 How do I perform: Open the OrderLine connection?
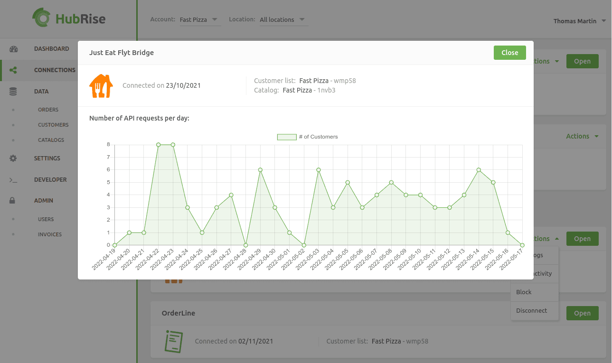[x=582, y=313]
